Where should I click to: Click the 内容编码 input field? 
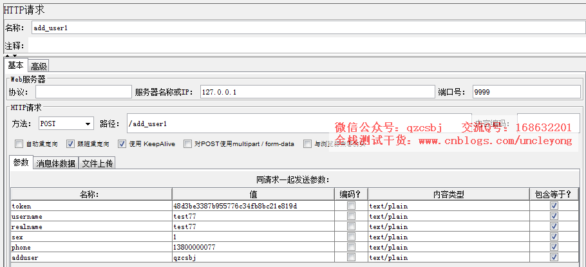pos(548,124)
